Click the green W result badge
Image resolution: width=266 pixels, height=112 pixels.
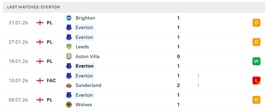pos(256,61)
